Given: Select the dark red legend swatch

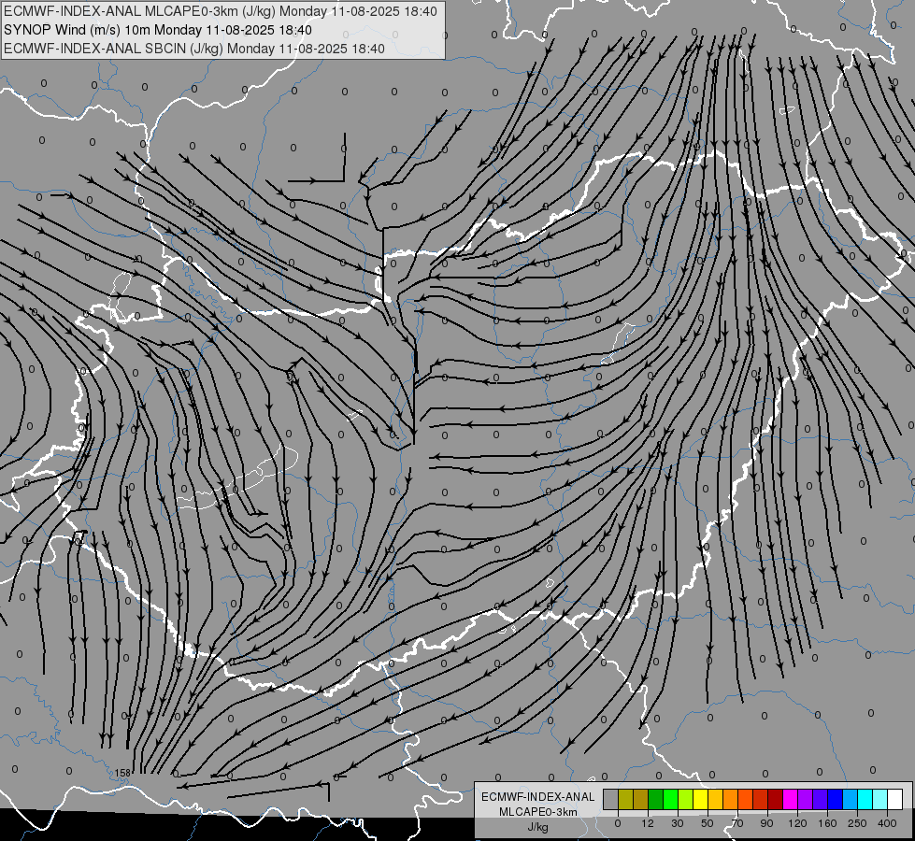Looking at the screenshot, I should pos(776,799).
